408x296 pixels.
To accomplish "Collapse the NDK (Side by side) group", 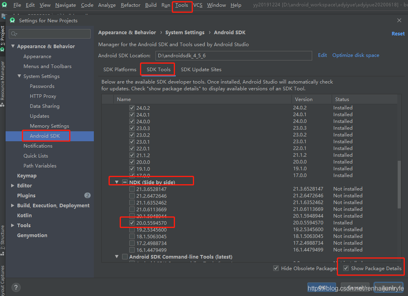I will pyautogui.click(x=117, y=182).
